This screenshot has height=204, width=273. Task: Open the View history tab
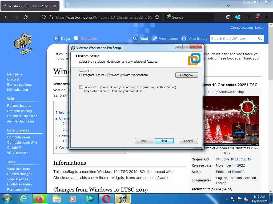point(194,39)
